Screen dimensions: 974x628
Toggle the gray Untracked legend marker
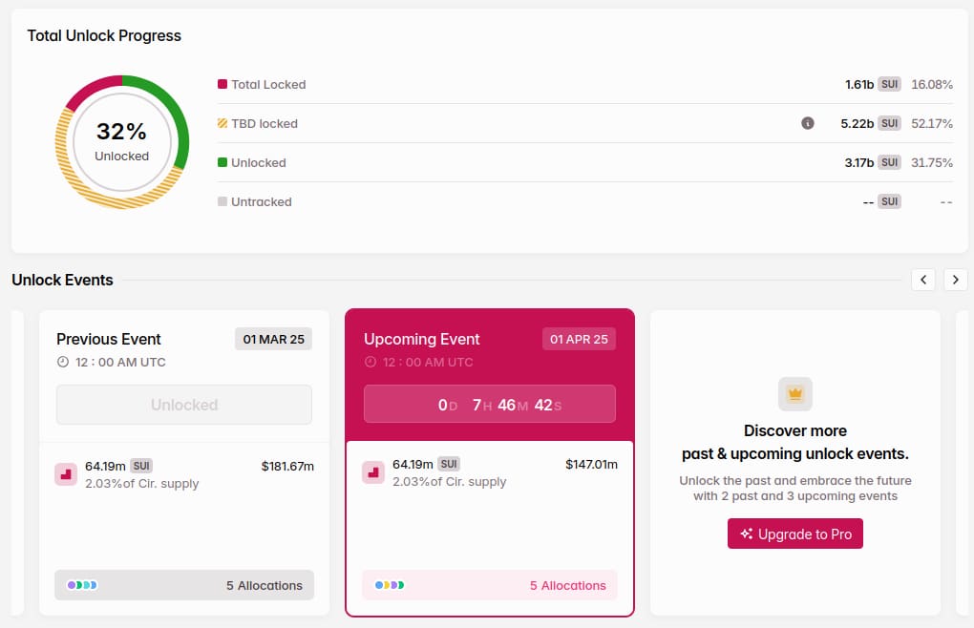pos(221,201)
